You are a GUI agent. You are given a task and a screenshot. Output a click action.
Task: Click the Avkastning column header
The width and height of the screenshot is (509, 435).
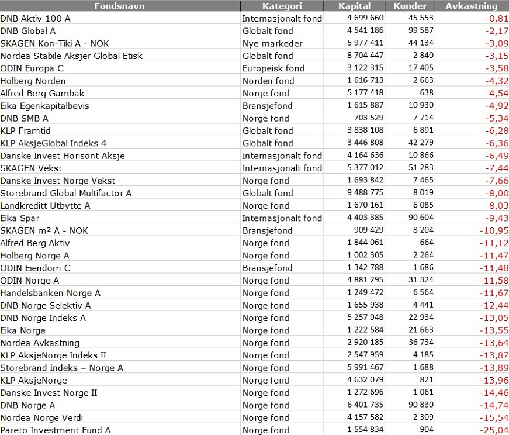coord(472,6)
